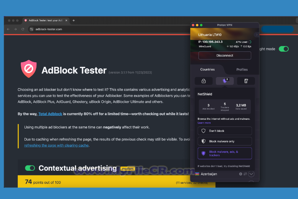Disconnect from the VPN server
Viewport: 298px width, 199px height.
(x=225, y=56)
